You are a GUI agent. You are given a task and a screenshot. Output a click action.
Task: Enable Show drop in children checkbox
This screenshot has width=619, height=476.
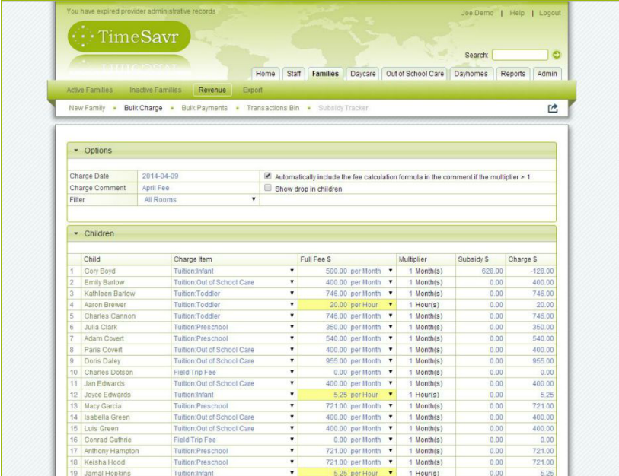tap(268, 188)
